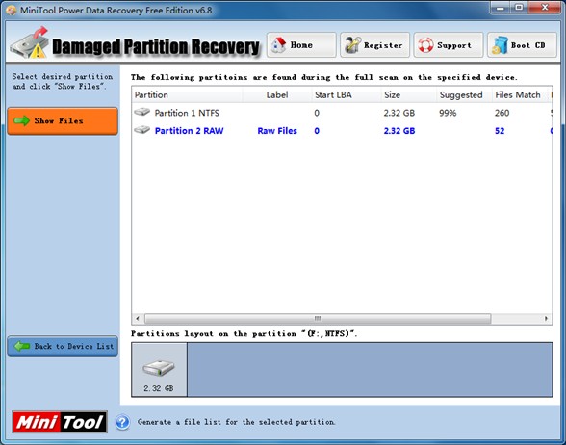The height and width of the screenshot is (445, 566).
Task: Click the title bar application icon
Action: (12, 10)
